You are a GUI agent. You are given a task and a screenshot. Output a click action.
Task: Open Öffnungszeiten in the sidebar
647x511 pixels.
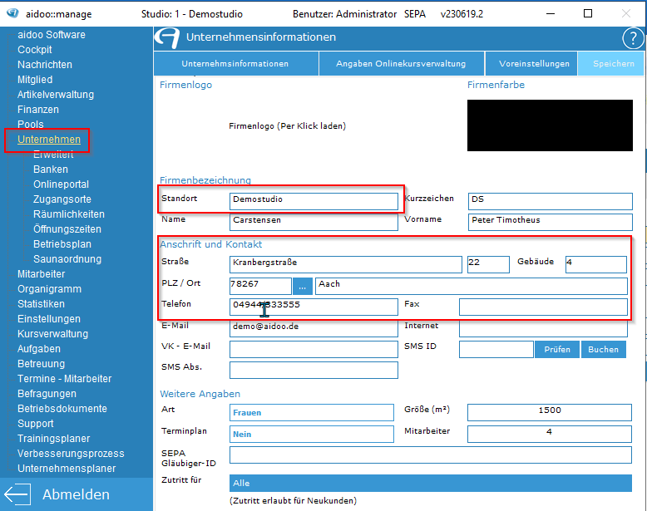67,229
